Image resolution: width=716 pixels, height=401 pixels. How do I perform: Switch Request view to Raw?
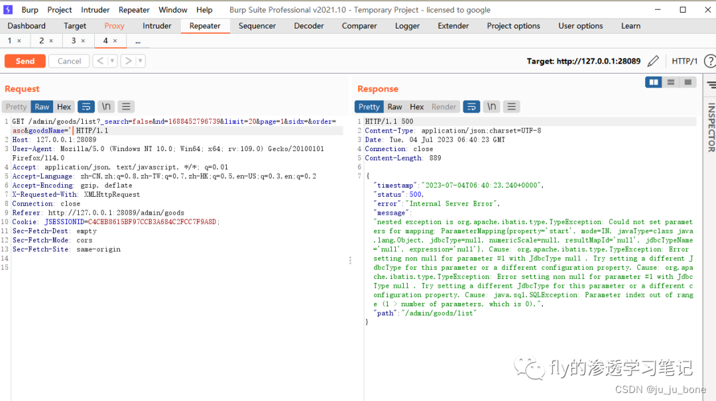[x=42, y=107]
